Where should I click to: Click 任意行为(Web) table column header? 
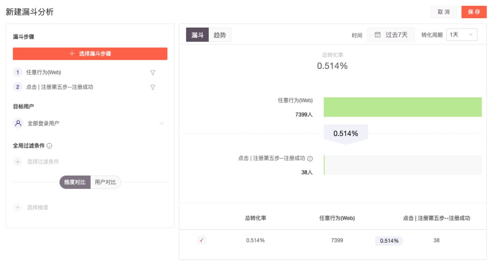[337, 218]
